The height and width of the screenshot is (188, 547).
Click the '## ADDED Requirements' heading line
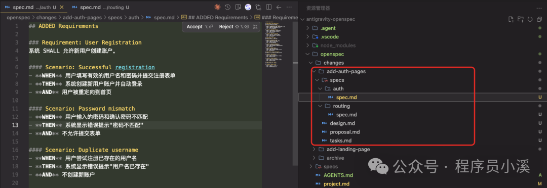point(63,26)
